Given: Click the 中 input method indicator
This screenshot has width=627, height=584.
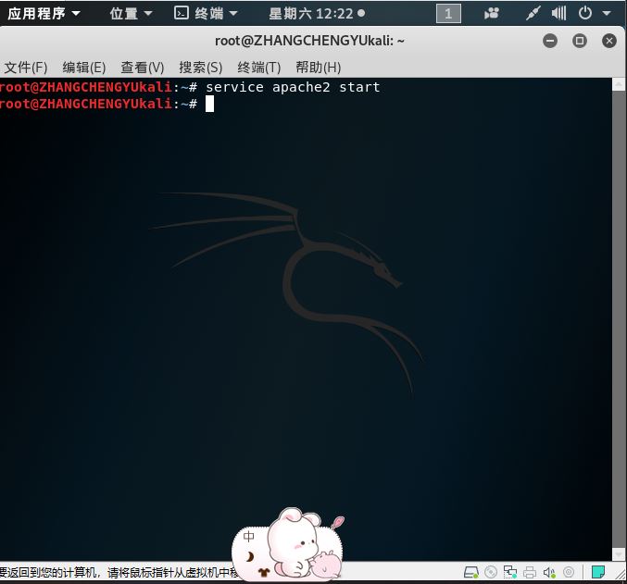Looking at the screenshot, I should tap(249, 537).
